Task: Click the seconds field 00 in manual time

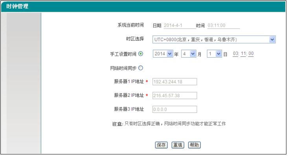Action: (x=251, y=54)
